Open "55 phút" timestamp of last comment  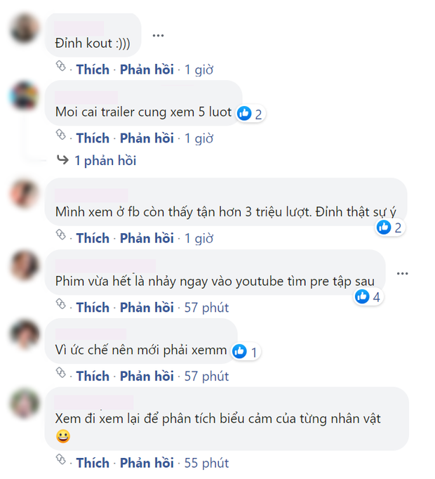click(206, 463)
